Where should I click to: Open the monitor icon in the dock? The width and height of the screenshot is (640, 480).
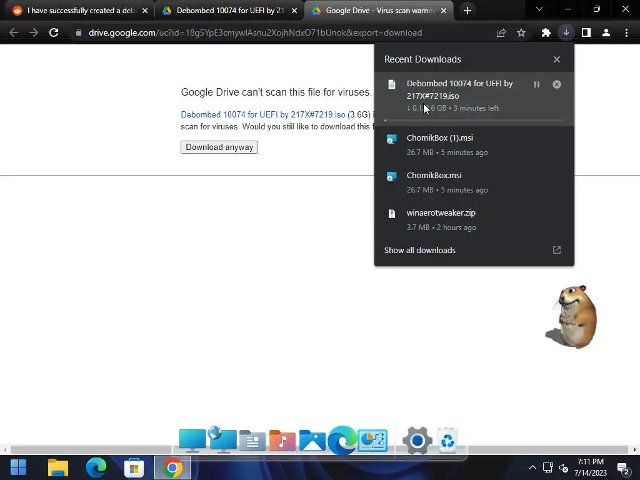click(192, 441)
